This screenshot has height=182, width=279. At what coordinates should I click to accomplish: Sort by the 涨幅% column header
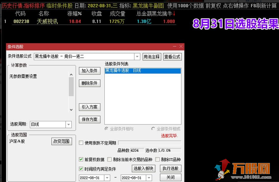pos(75,14)
